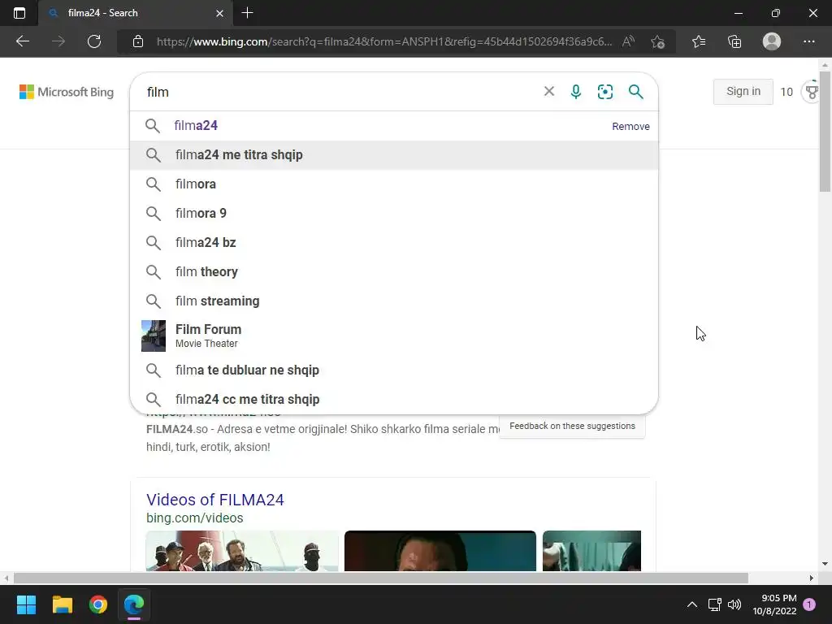
Task: Click Feedback on these suggestions
Action: click(572, 426)
